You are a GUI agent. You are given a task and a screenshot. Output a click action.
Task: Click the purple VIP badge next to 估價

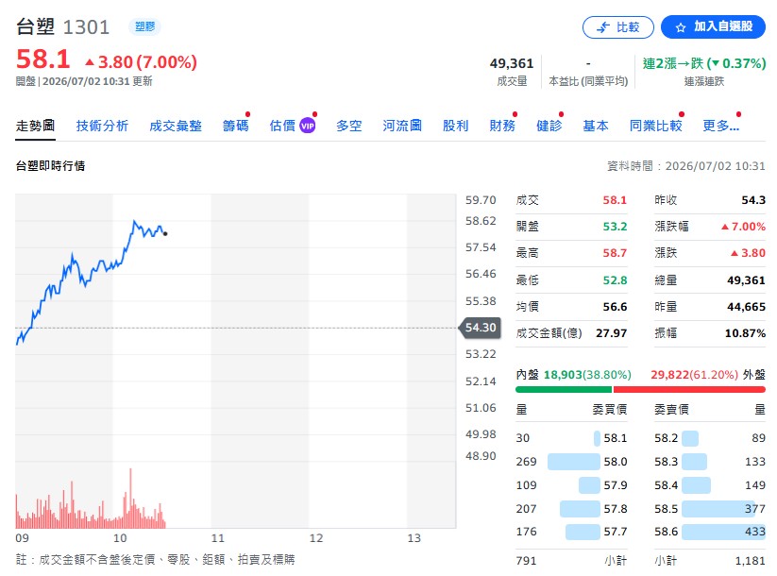pos(307,126)
